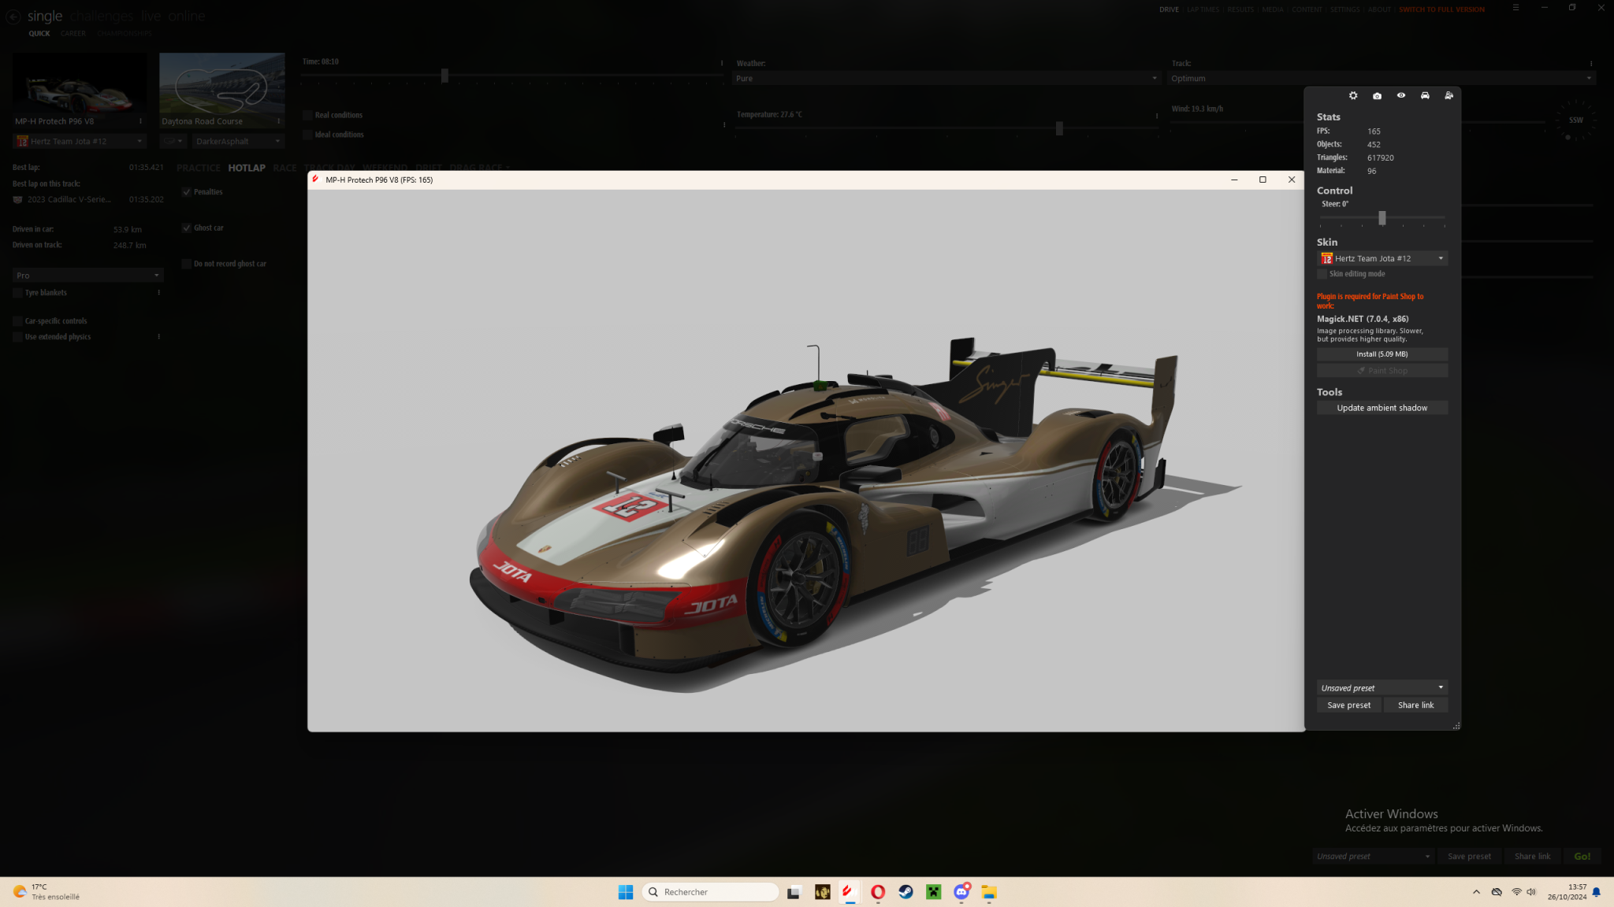Image resolution: width=1614 pixels, height=907 pixels.
Task: Click Content Manager icon in the taskbar
Action: pos(849,892)
